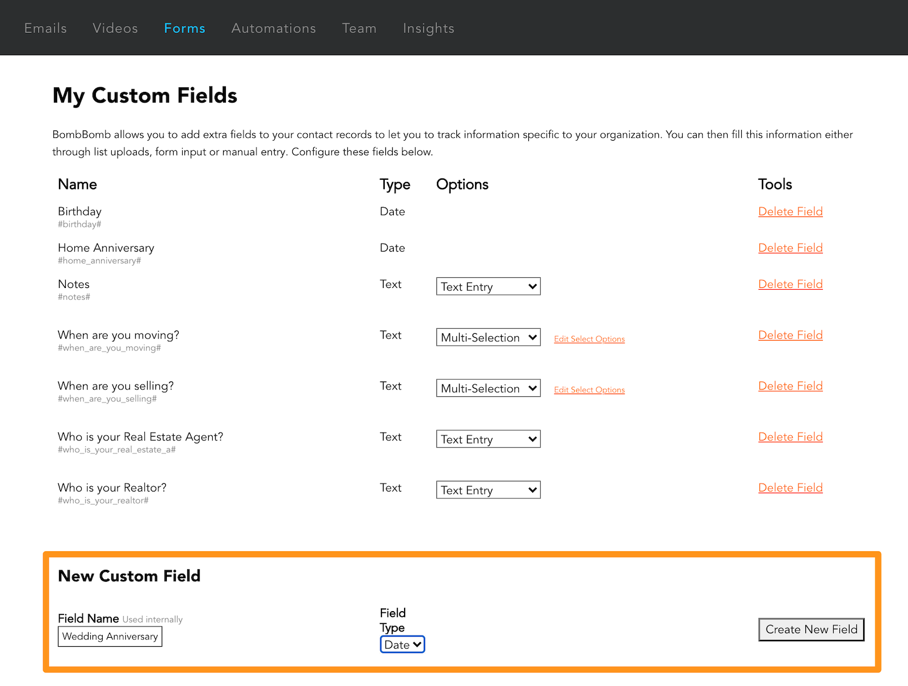Open Multi-Selection dropdown for 'When are you selling?'
The image size is (908, 686).
[x=488, y=388]
